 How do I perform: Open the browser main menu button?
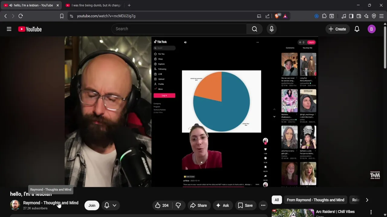click(x=382, y=16)
